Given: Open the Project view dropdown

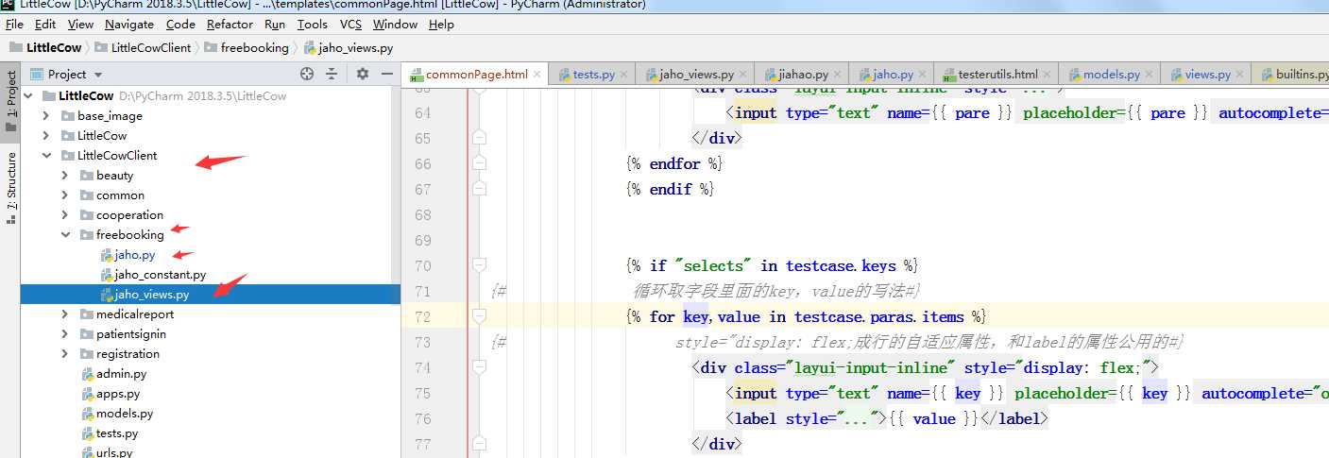Looking at the screenshot, I should pyautogui.click(x=98, y=75).
